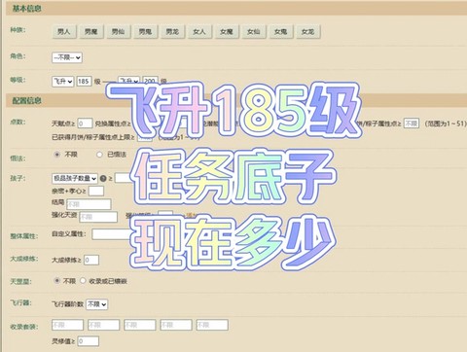Select the 已悟法 radio button
467x352 pixels.
[x=99, y=155]
